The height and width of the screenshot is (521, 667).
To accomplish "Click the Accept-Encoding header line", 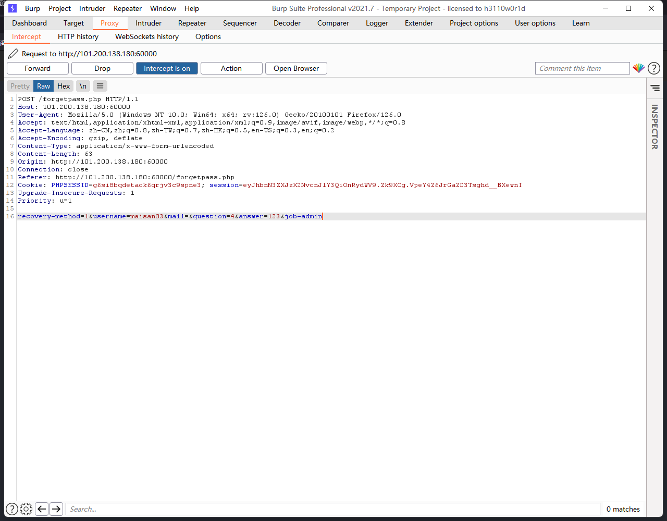I will click(x=80, y=138).
